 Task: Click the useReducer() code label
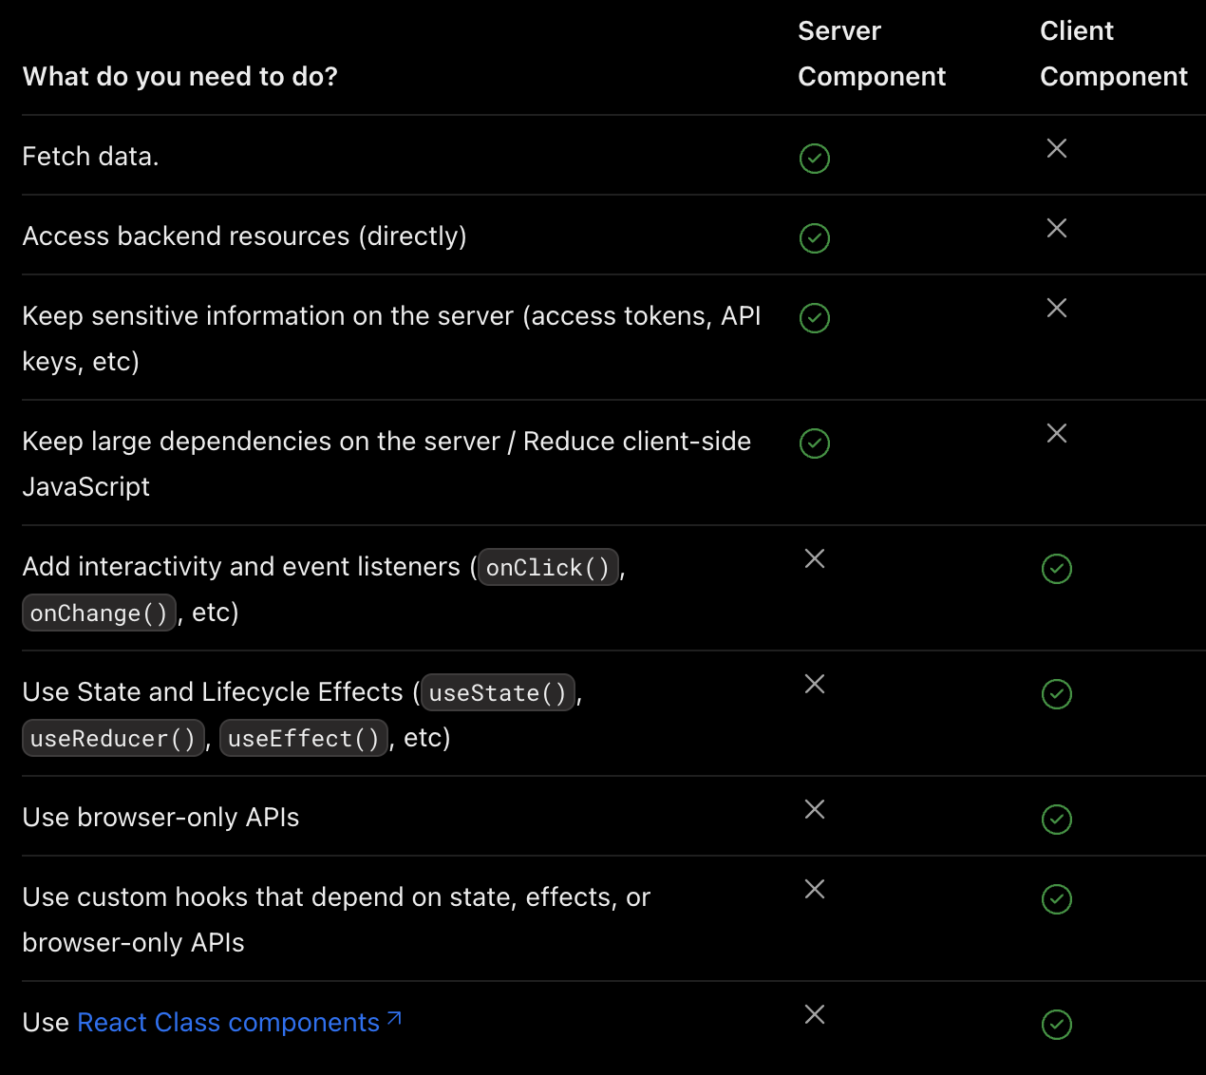[x=113, y=739]
